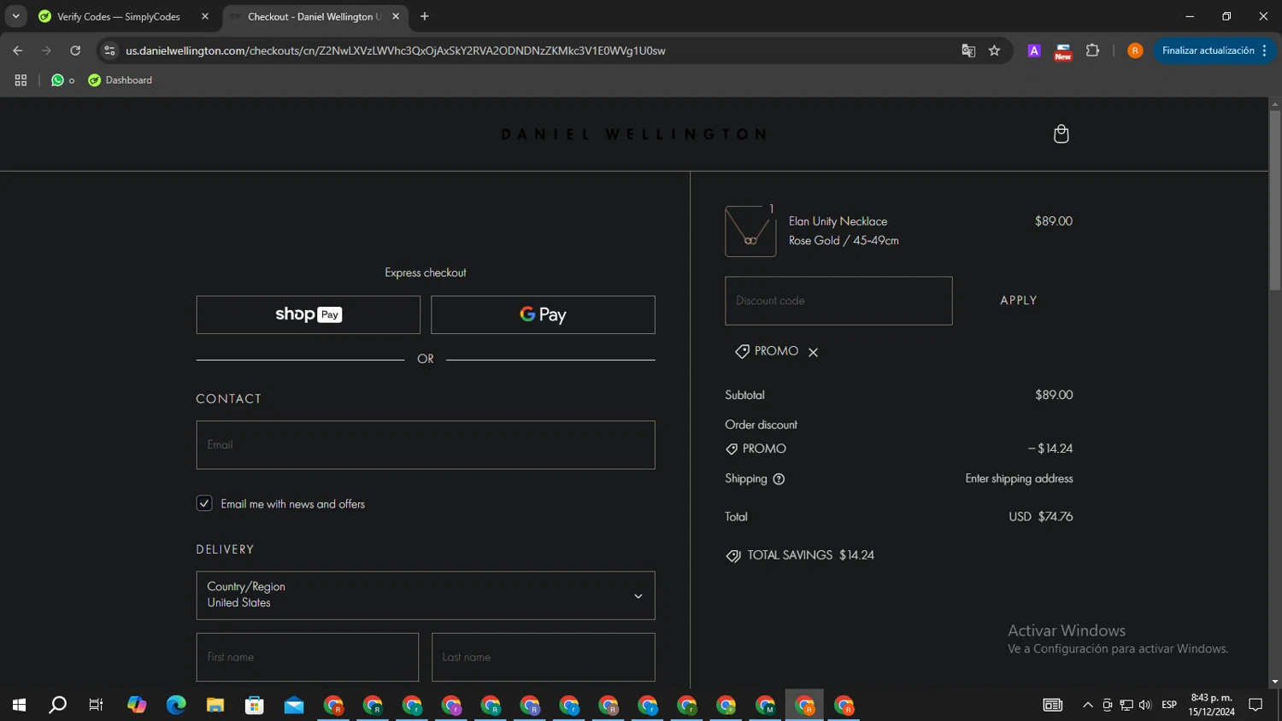The image size is (1282, 721).
Task: Open Microsoft Store from taskbar
Action: pyautogui.click(x=255, y=705)
